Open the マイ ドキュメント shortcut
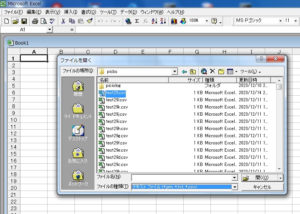This screenshot has height=214, width=300. (78, 111)
